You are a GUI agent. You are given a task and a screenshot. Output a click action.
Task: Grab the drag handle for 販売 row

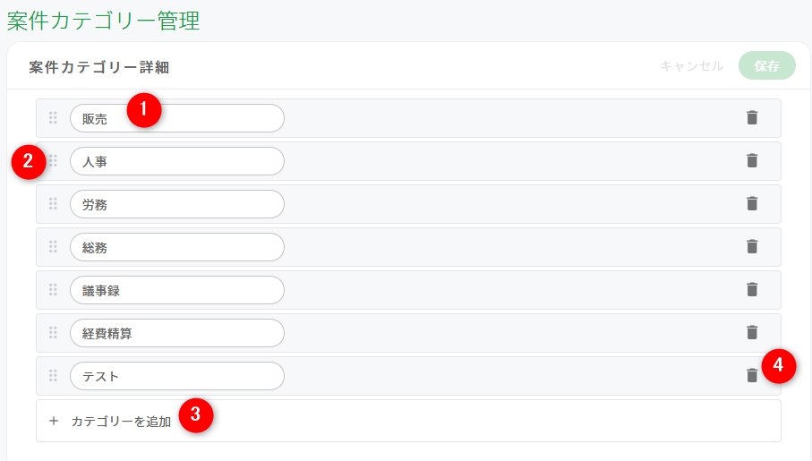pos(53,117)
